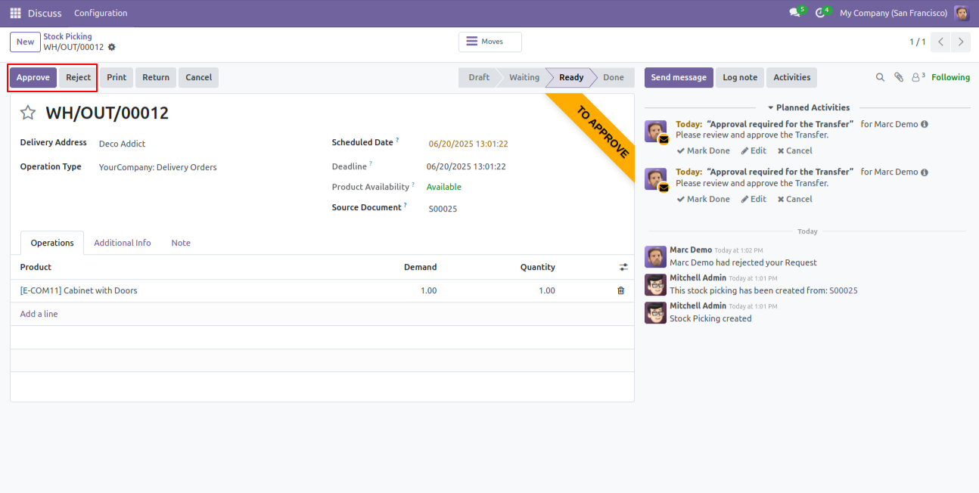Viewport: 979px width, 493px height.
Task: Click the Marc Demo avatar on the rejected message
Action: 655,256
